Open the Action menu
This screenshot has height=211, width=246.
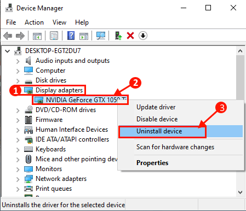34,22
